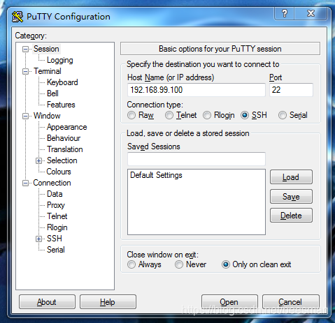Set close window on exit to Always

point(131,264)
